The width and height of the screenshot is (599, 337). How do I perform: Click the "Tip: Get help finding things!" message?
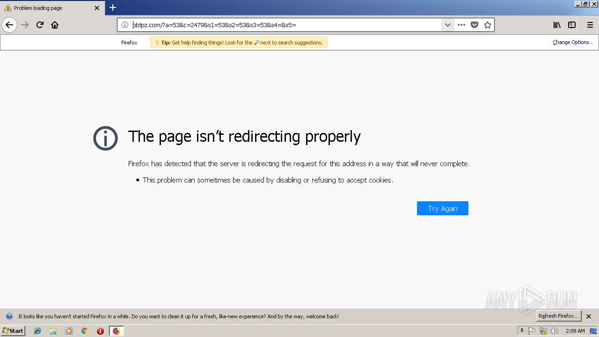coord(239,43)
